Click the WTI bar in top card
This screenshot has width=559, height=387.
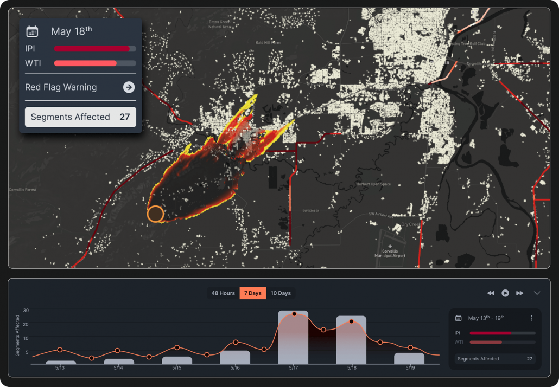point(95,63)
